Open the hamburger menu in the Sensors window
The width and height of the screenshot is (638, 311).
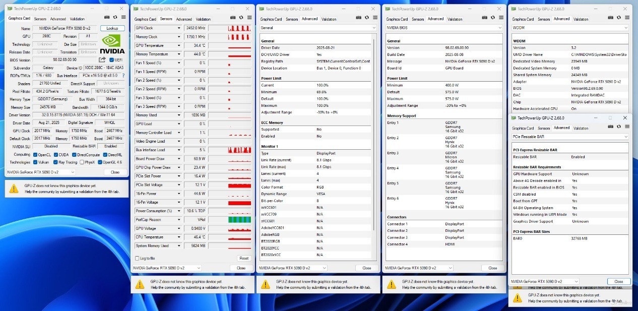pos(248,18)
